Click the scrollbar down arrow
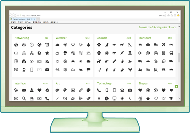This screenshot has width=190, height=133. click(179, 98)
